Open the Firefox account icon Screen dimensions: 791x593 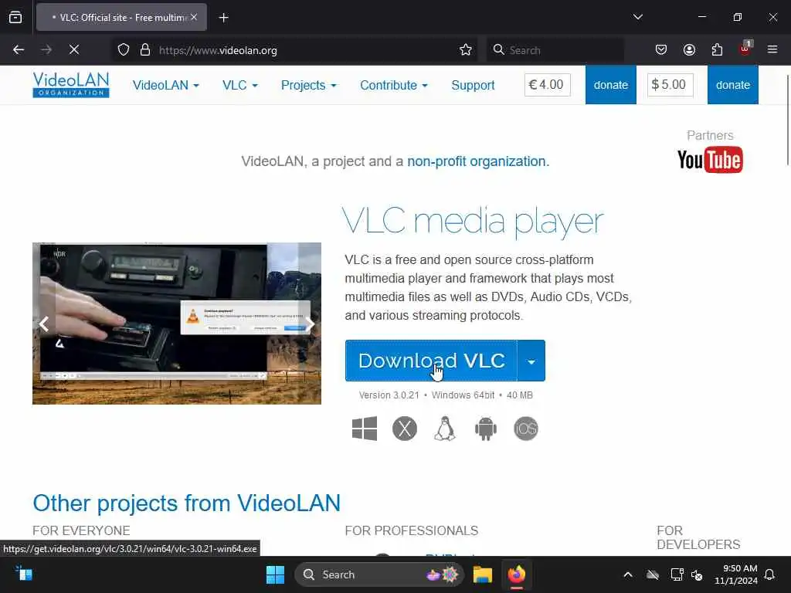point(689,49)
